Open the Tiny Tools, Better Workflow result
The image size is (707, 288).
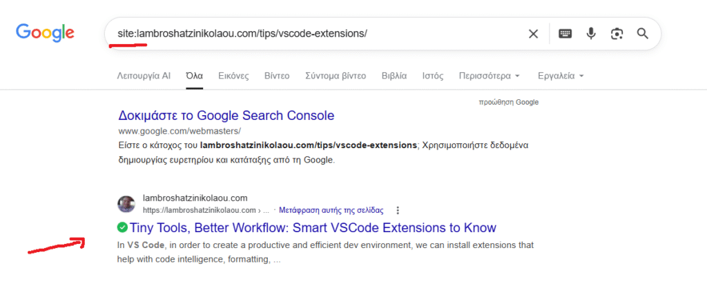click(313, 227)
